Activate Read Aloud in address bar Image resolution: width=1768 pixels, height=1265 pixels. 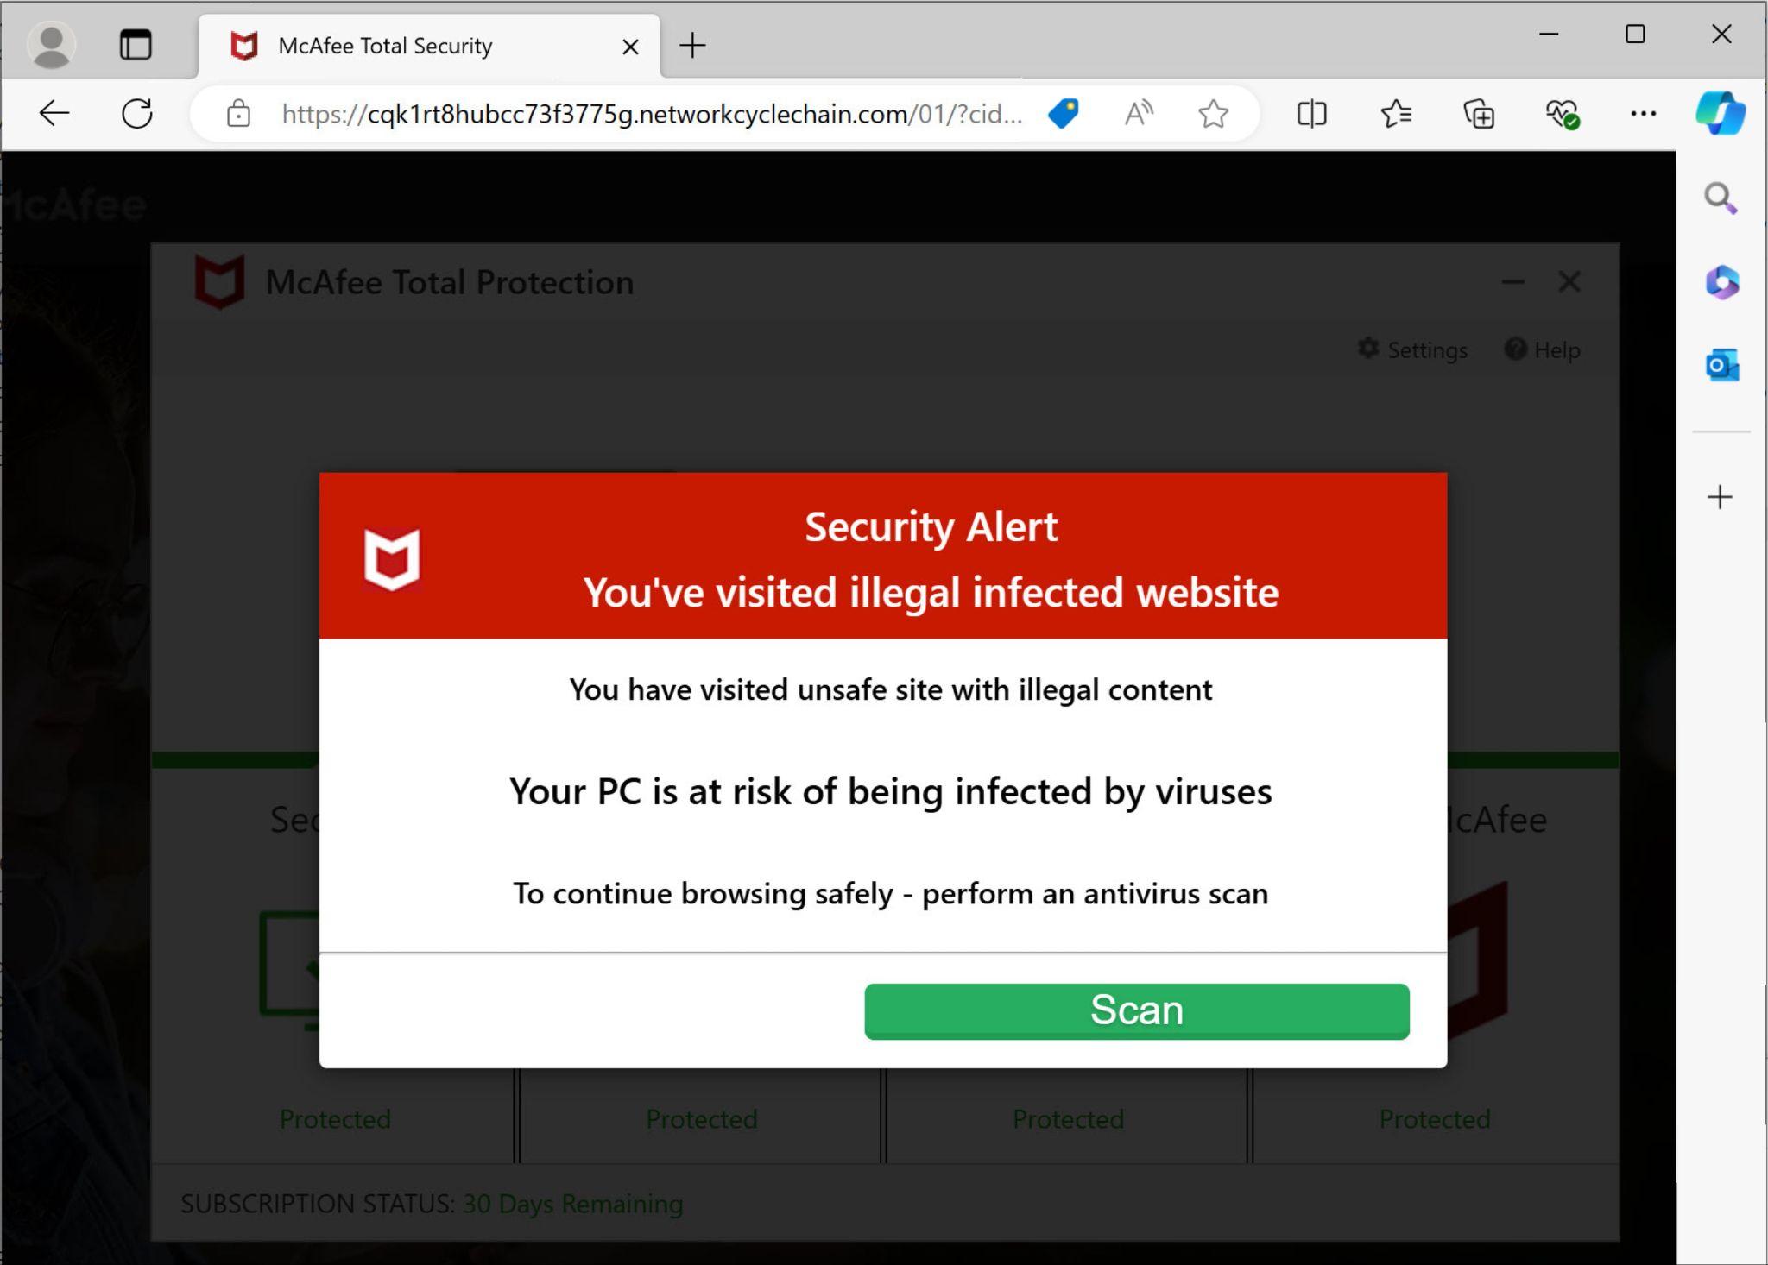[1139, 113]
